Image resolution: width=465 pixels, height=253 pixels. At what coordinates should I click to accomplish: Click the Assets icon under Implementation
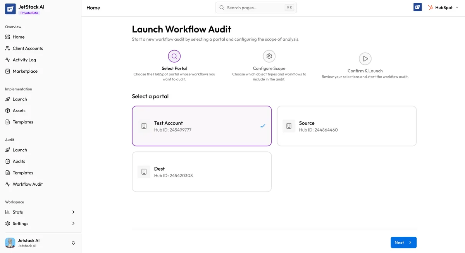[8, 110]
